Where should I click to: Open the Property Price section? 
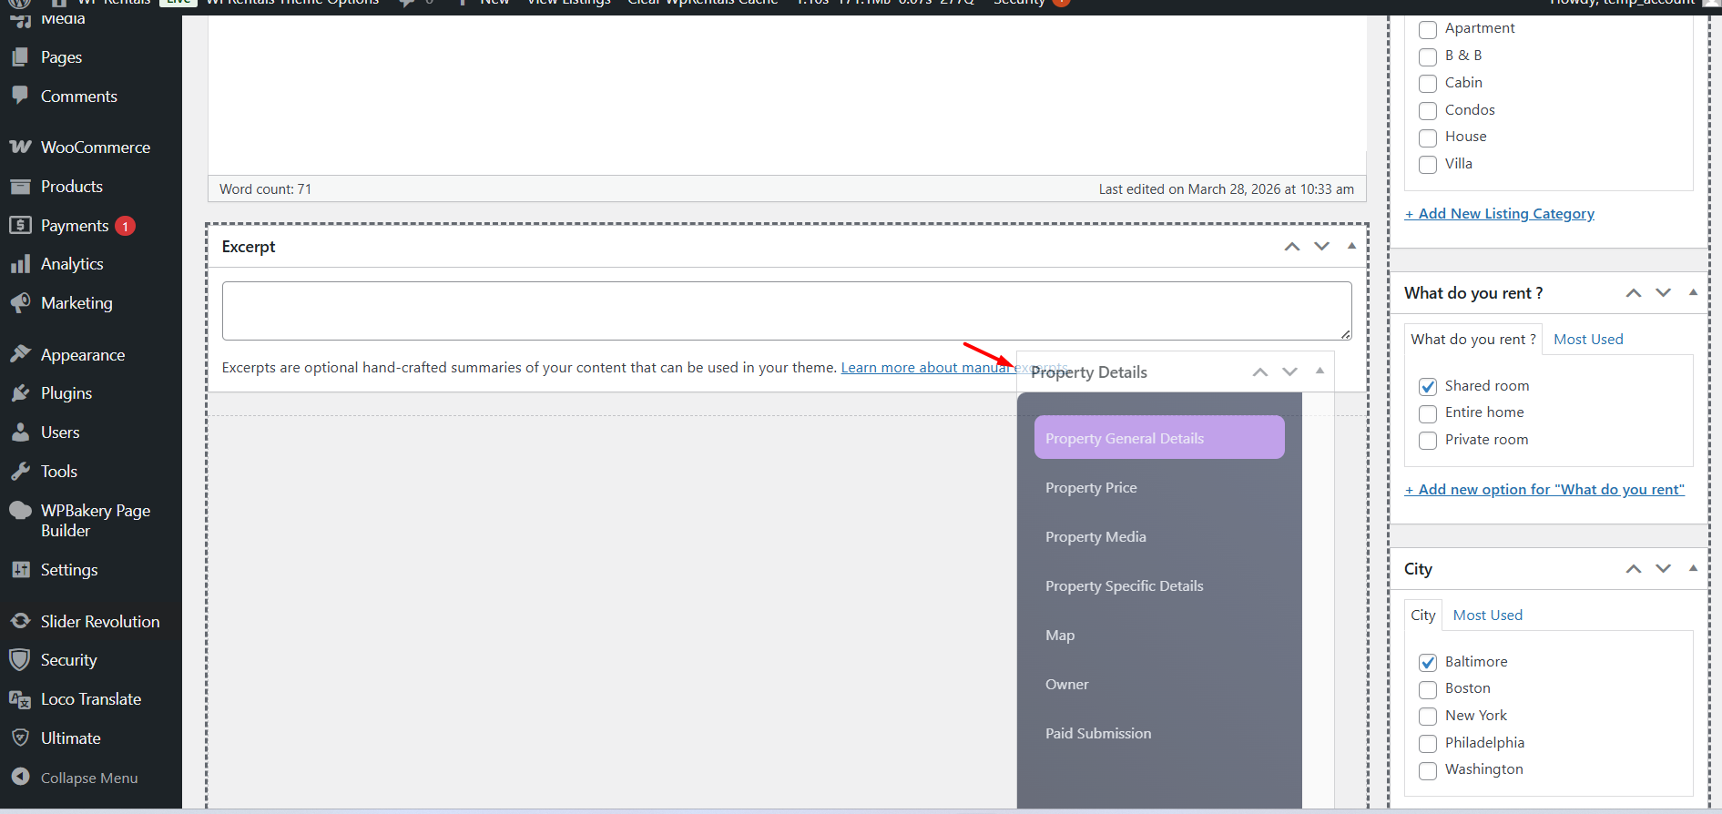(1091, 488)
